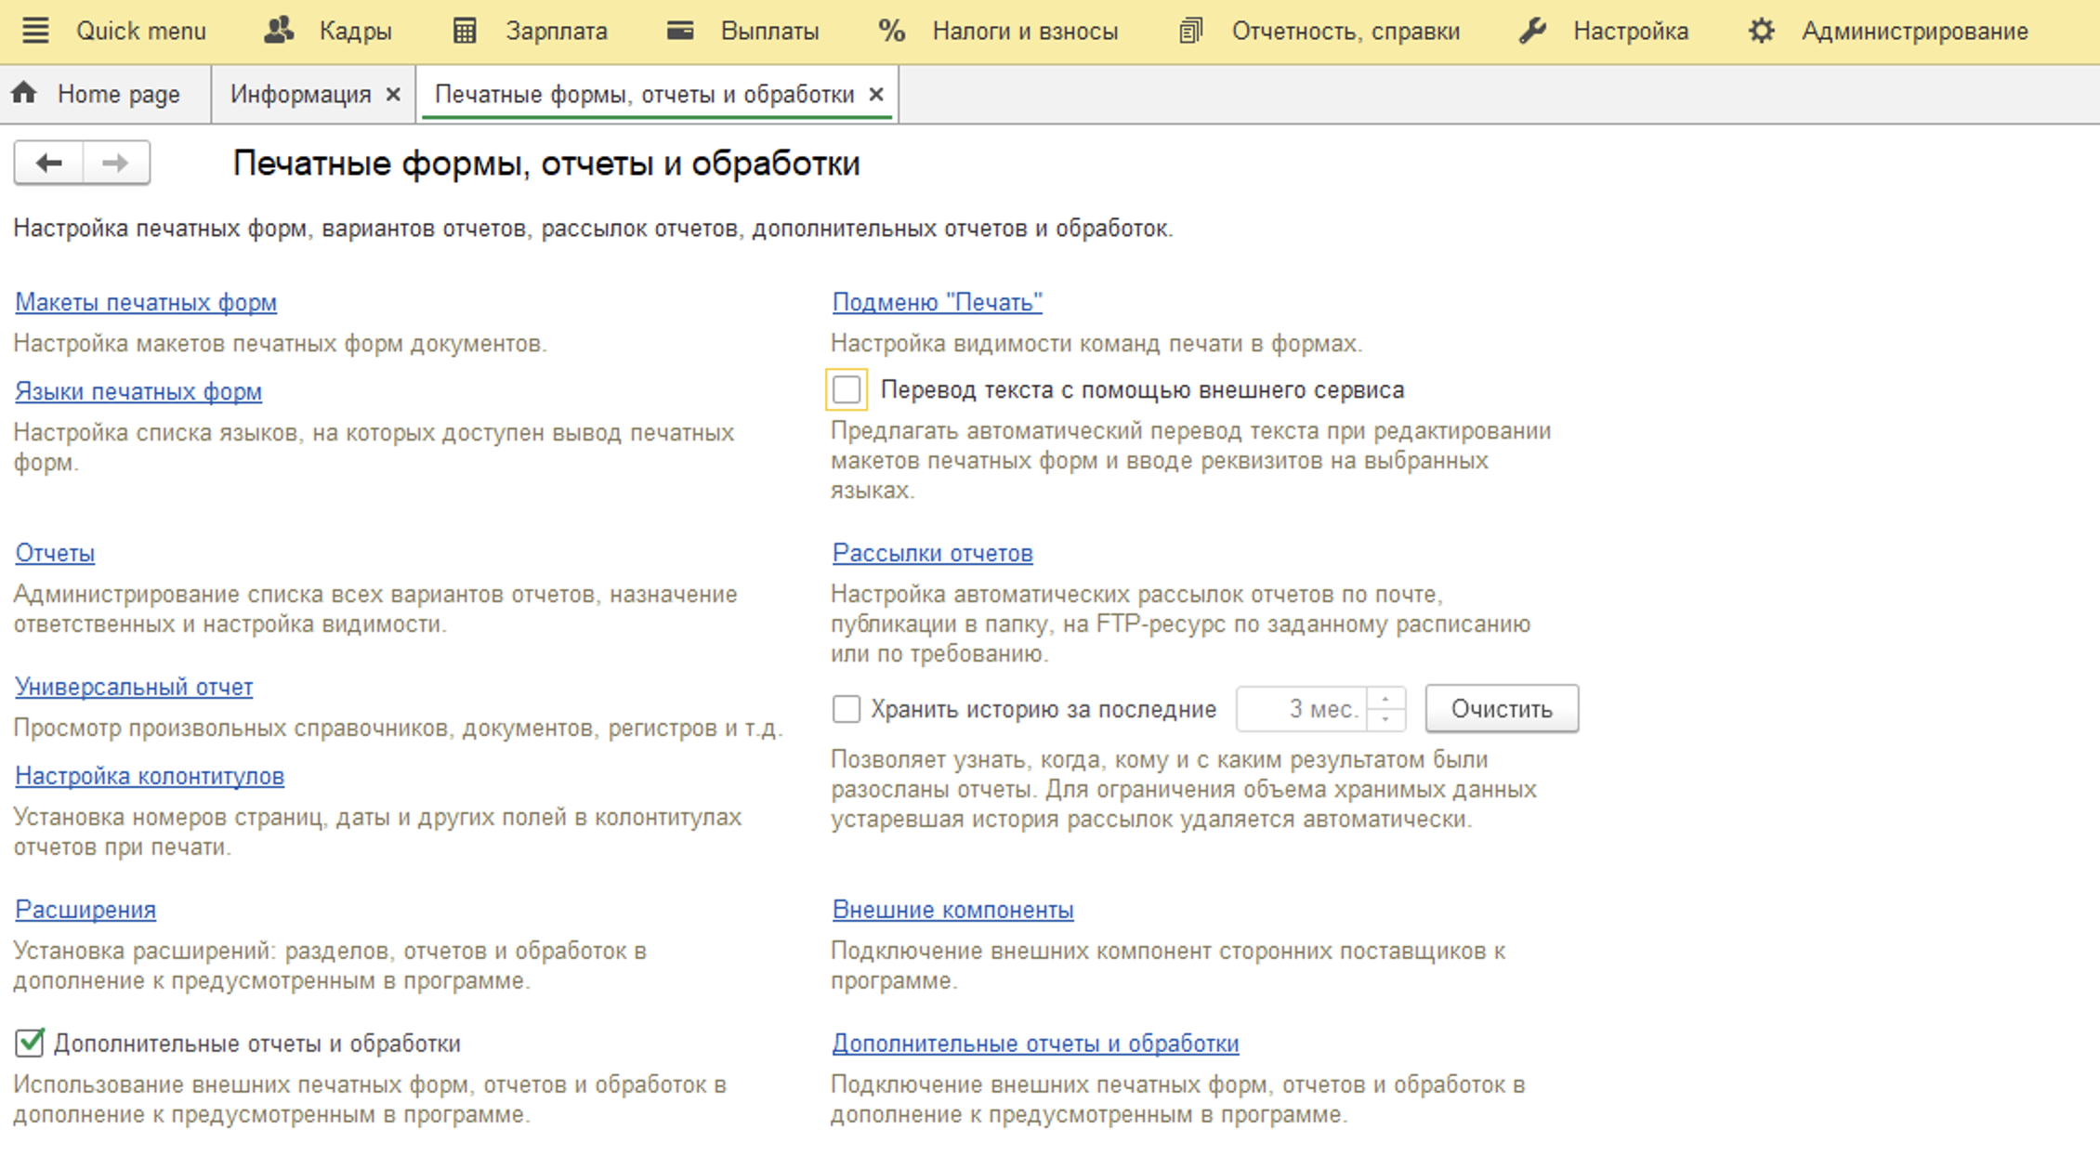Open the Quick menu hamburger icon

35,31
